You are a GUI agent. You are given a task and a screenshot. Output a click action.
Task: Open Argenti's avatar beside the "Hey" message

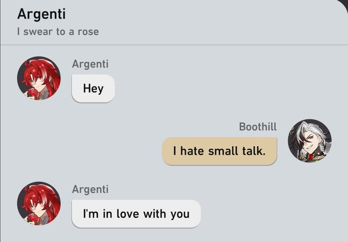tap(39, 78)
